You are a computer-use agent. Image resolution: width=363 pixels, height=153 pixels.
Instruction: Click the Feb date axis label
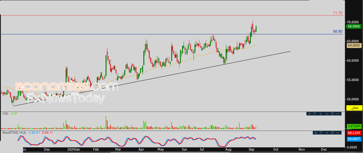[x=96, y=149]
